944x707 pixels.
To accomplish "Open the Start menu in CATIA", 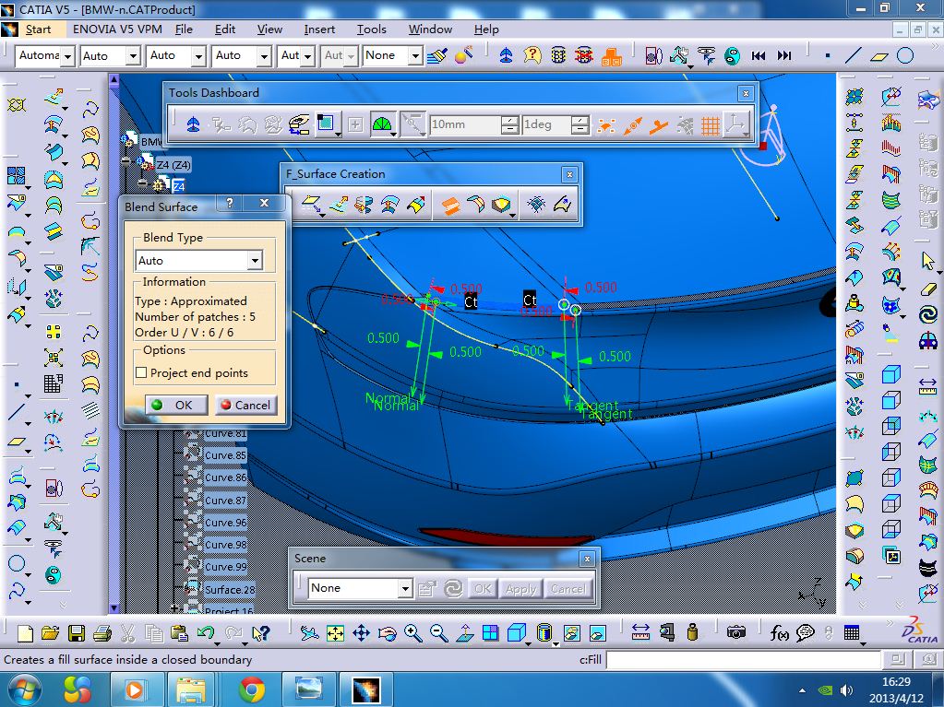I will [x=38, y=29].
